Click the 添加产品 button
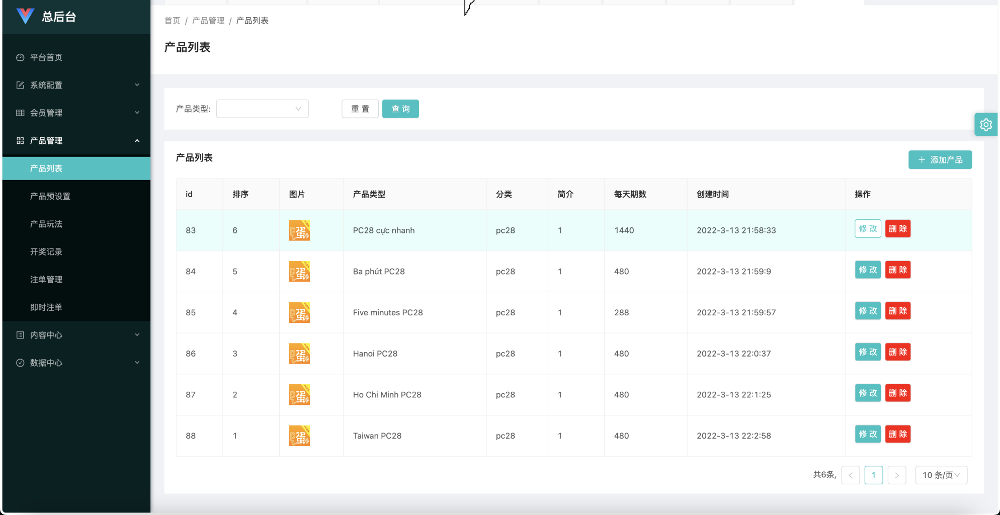 [x=940, y=159]
